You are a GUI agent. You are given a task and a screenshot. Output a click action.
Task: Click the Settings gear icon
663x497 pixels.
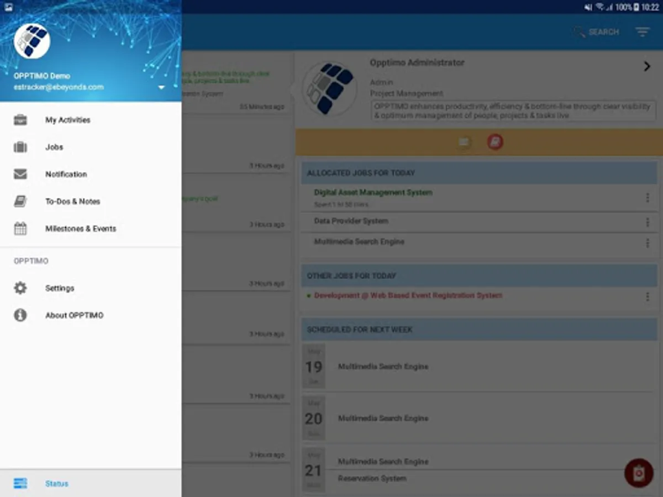(20, 288)
